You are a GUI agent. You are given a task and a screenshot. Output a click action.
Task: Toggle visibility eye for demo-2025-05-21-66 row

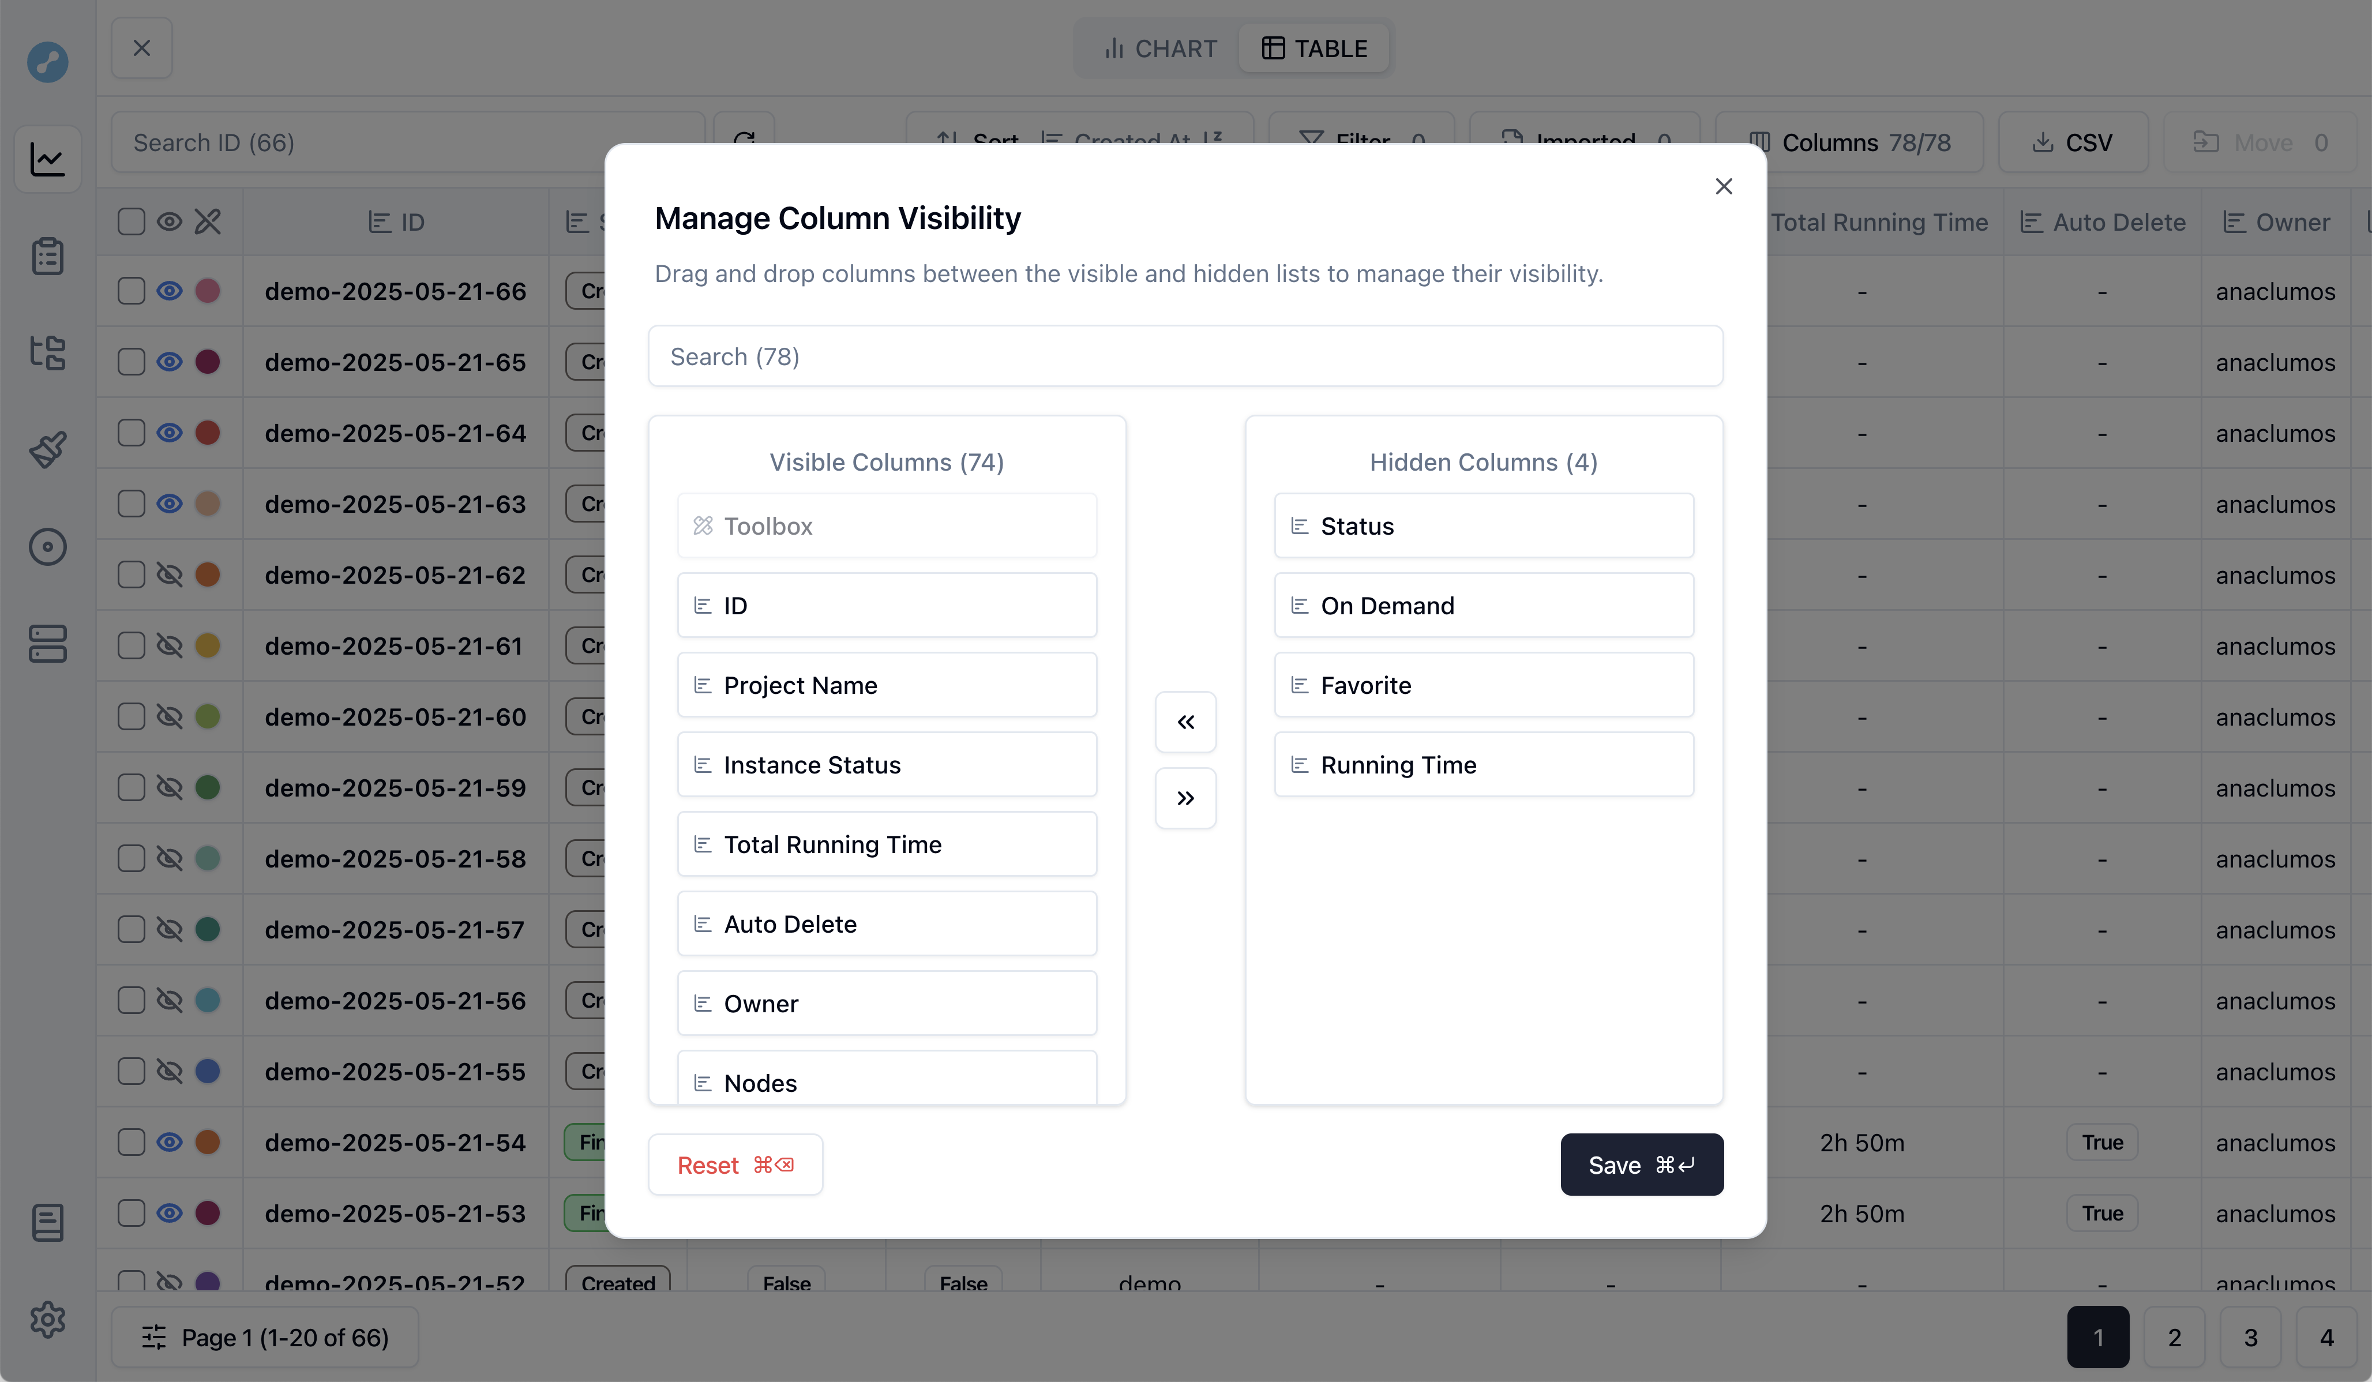coord(170,291)
